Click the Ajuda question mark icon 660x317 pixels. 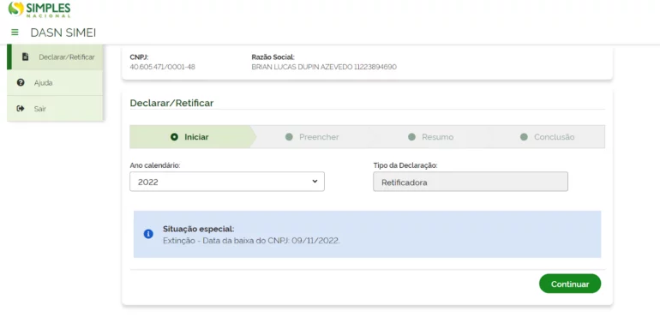pos(21,82)
